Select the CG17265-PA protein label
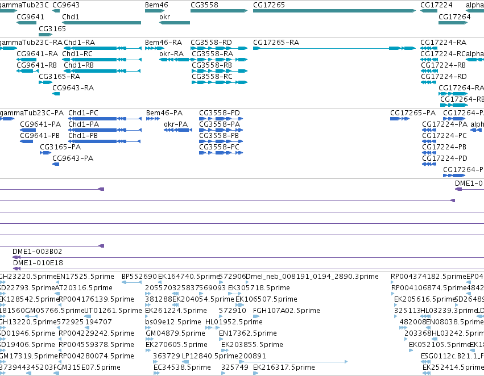This screenshot has width=484, height=376. (413, 113)
